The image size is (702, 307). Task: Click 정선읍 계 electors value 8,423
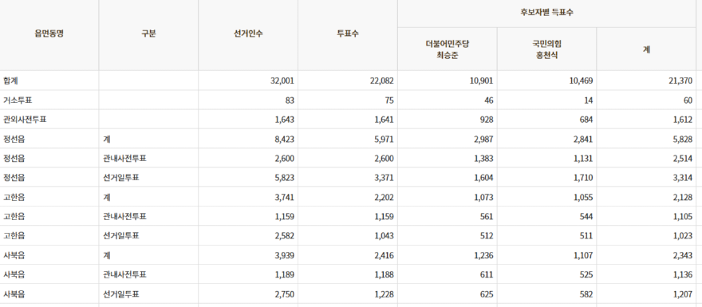tap(284, 140)
